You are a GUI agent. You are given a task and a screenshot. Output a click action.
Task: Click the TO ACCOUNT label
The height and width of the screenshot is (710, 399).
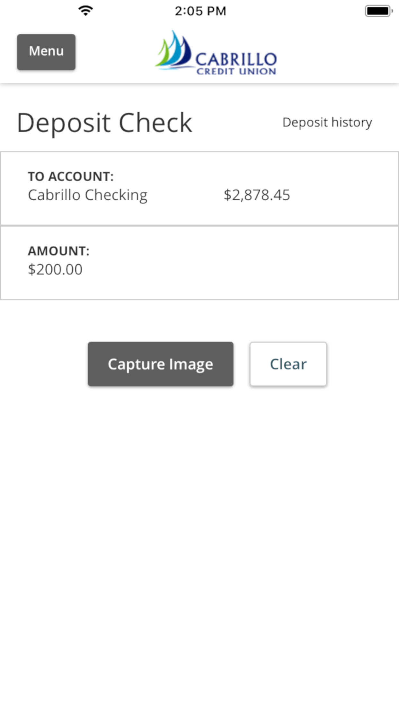[x=71, y=176]
